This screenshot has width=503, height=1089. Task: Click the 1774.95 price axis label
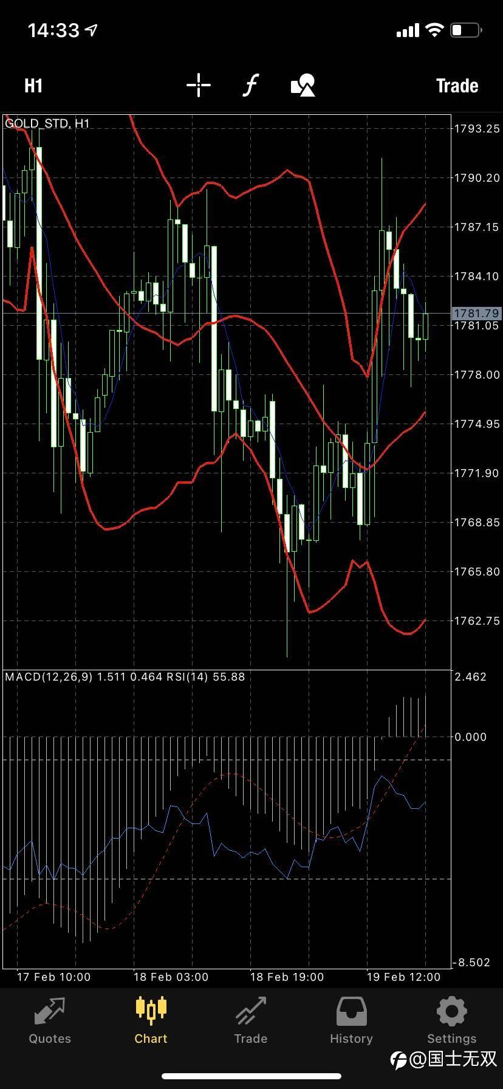coord(477,424)
